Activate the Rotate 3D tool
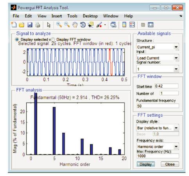189x176 pixels. click(83, 25)
